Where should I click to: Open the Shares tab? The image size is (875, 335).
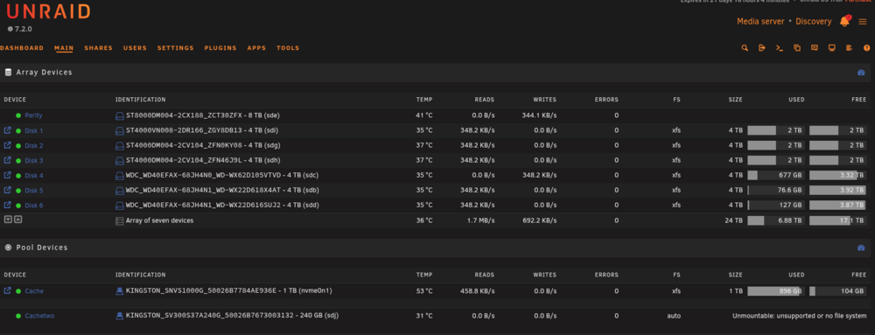click(x=98, y=48)
